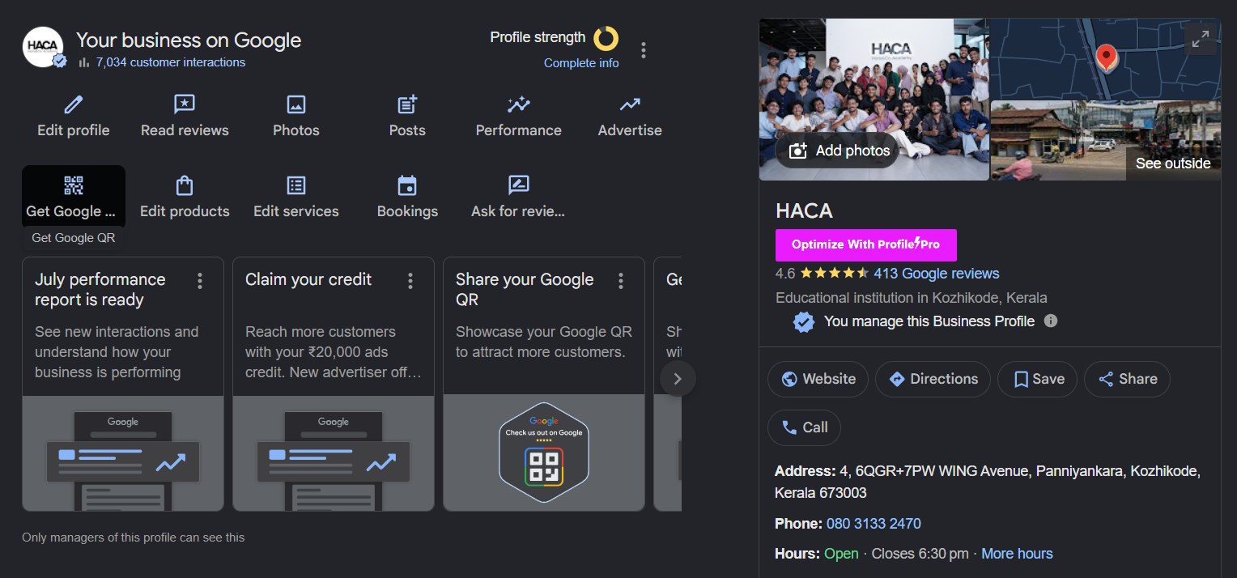This screenshot has height=578, width=1237.
Task: Show next cards with arrow button
Action: coord(678,379)
